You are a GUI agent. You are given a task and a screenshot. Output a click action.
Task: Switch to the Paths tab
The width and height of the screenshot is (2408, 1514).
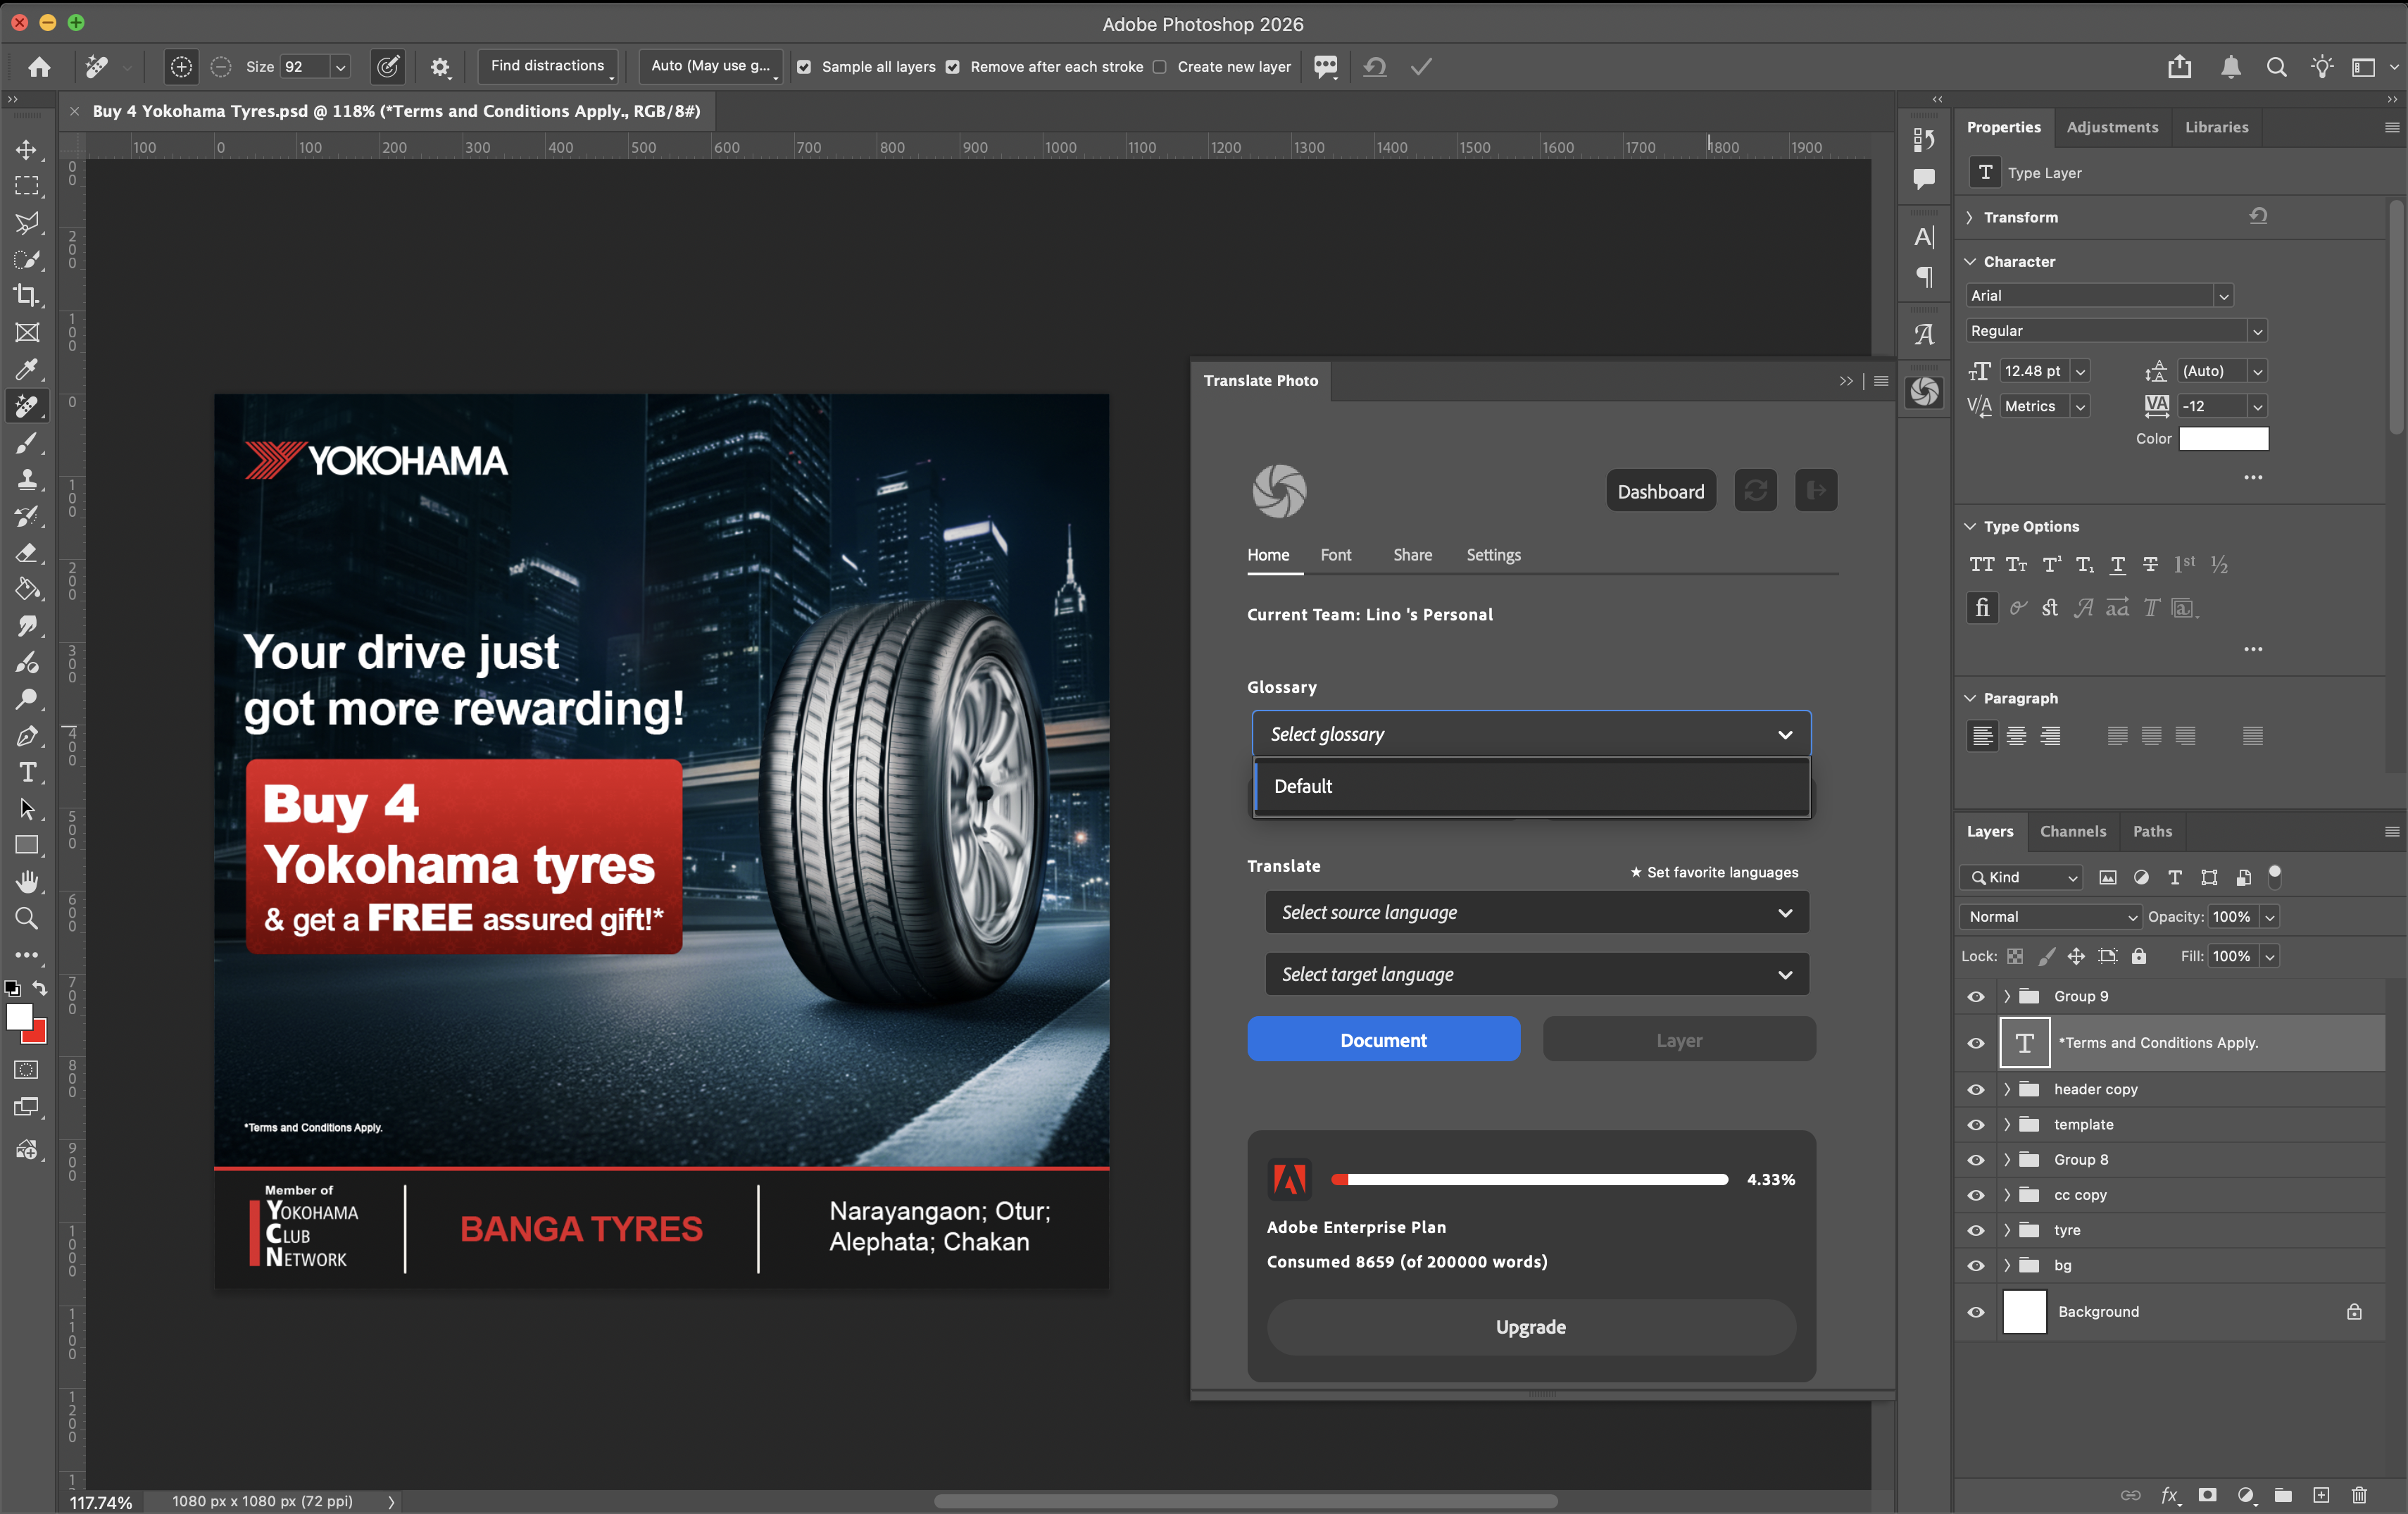(2152, 832)
